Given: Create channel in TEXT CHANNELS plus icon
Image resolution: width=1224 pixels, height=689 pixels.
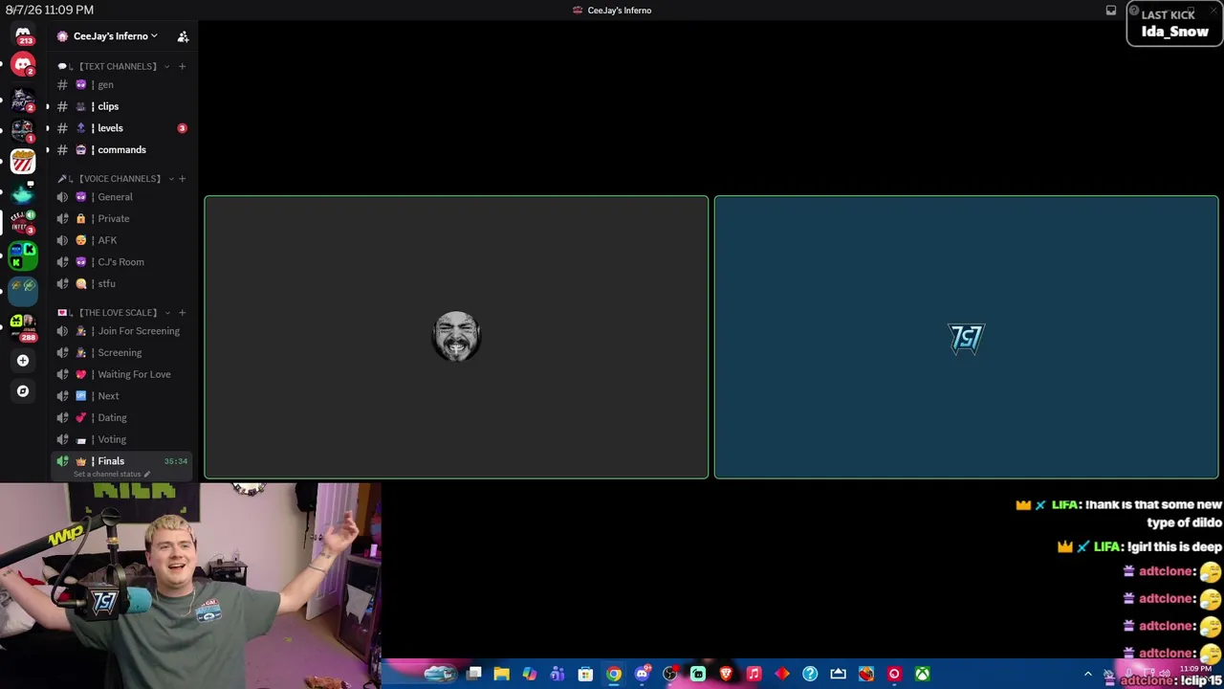Looking at the screenshot, I should (182, 66).
